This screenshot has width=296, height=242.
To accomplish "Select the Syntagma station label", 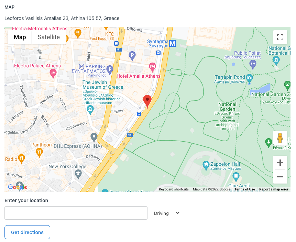I will pyautogui.click(x=158, y=44).
